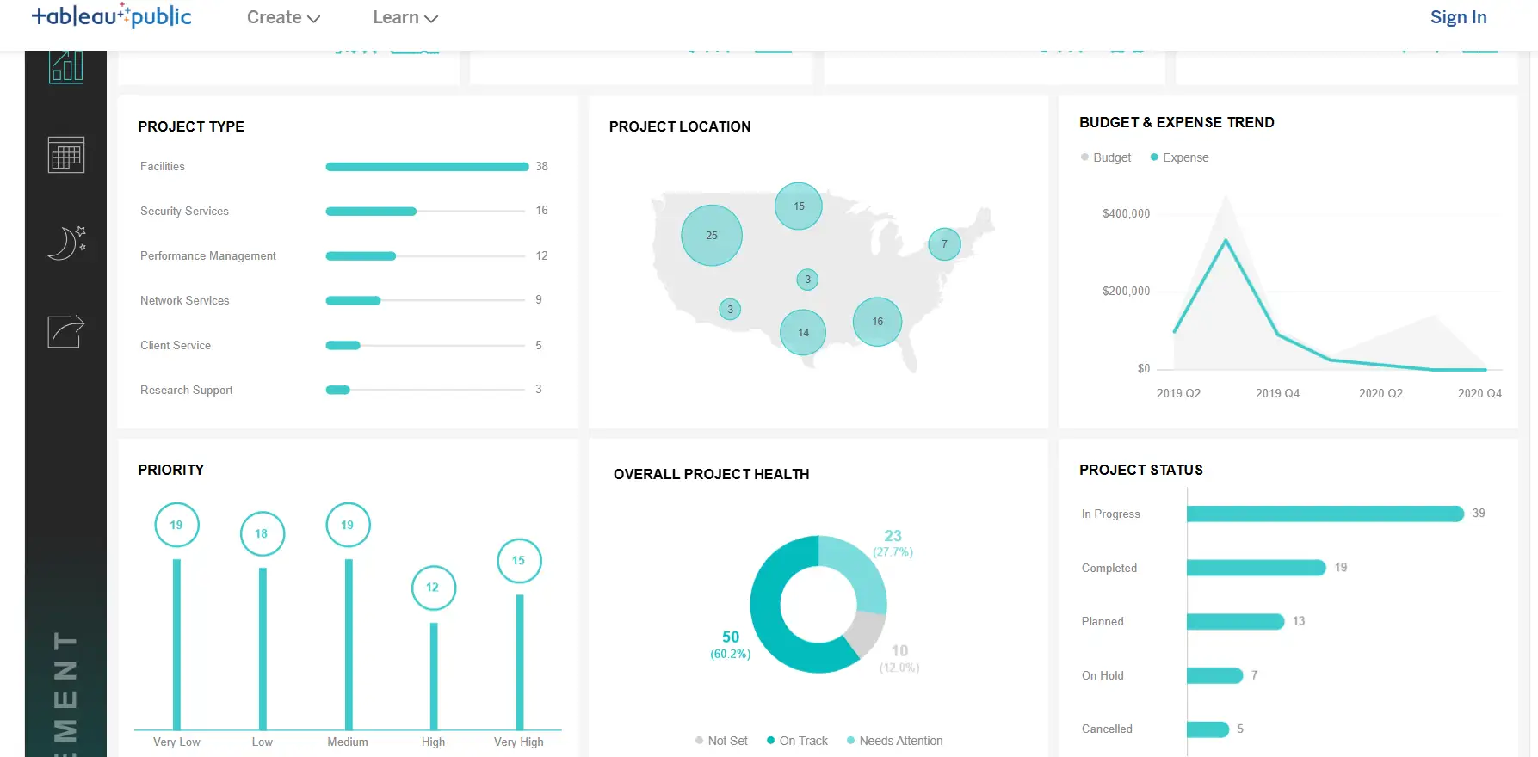Click the PROJECT LOCATION panel title

point(680,126)
